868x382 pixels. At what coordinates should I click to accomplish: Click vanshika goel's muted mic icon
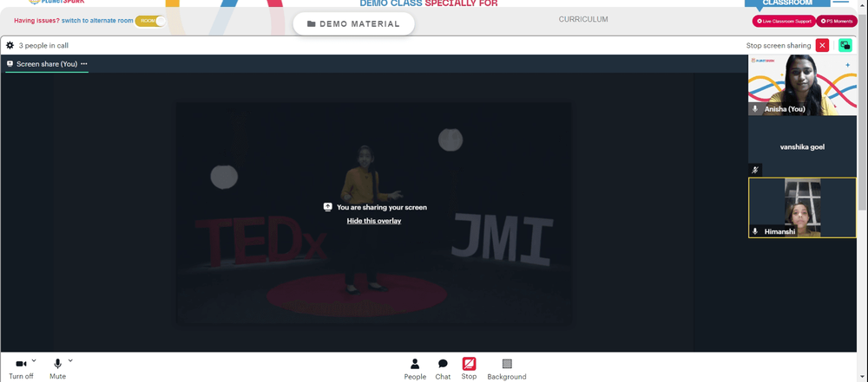tap(754, 170)
